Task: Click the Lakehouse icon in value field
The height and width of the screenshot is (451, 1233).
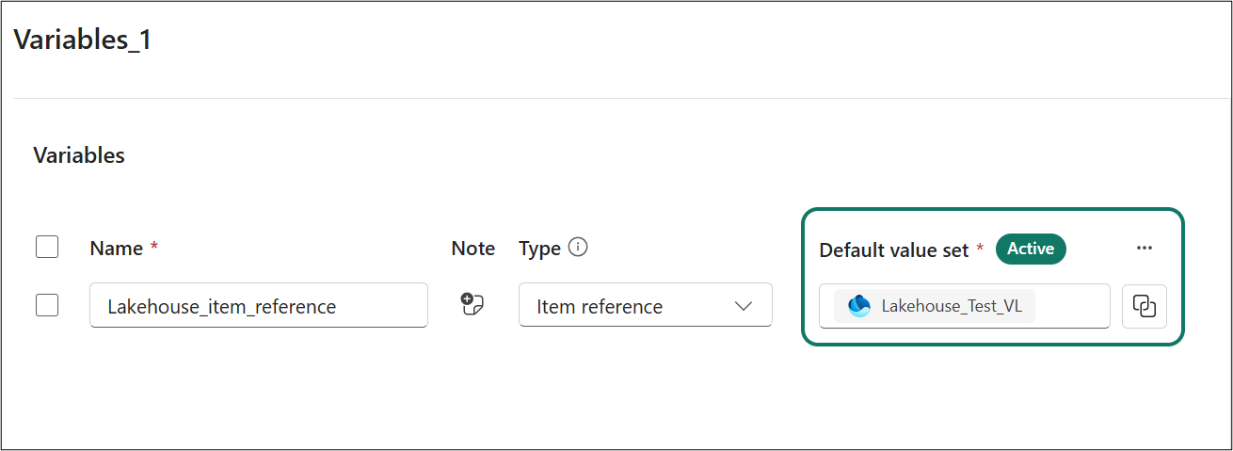Action: click(x=859, y=306)
